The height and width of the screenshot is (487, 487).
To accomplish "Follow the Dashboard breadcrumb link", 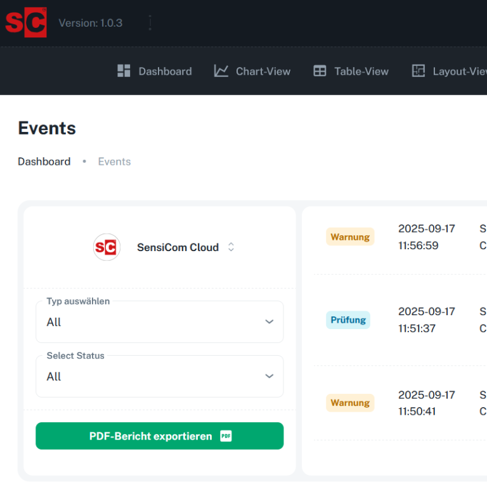I will click(x=44, y=162).
